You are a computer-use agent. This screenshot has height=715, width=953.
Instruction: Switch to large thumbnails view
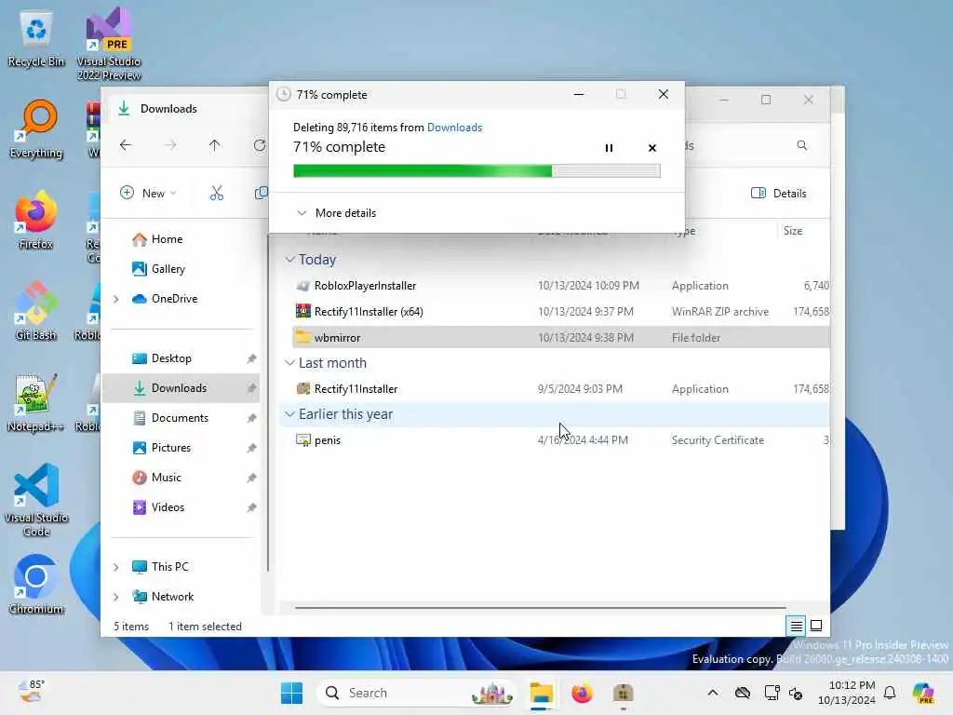[816, 626]
